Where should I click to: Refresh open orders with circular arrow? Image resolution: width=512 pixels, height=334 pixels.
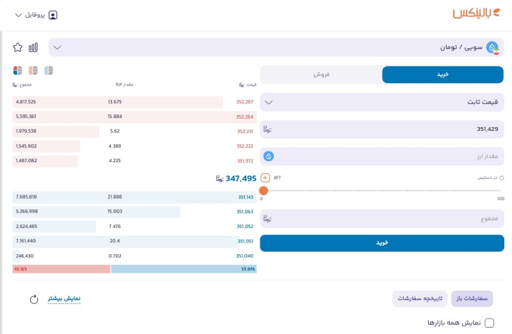[x=34, y=299]
